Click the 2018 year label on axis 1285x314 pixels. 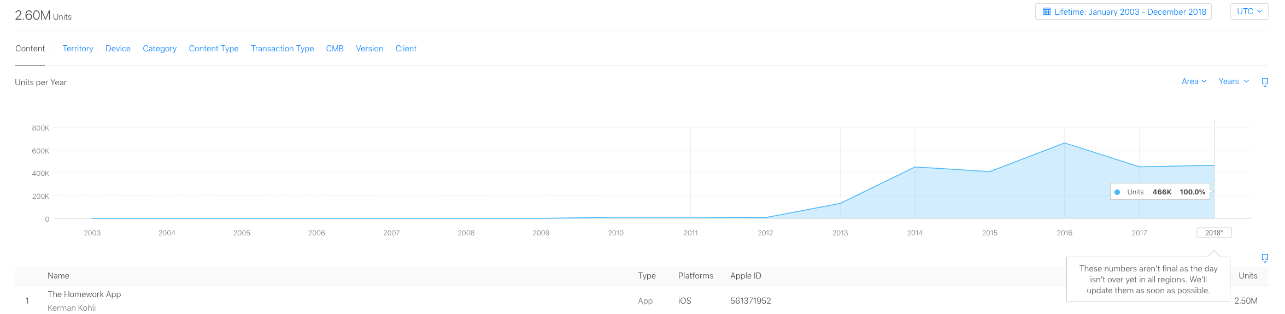coord(1214,233)
